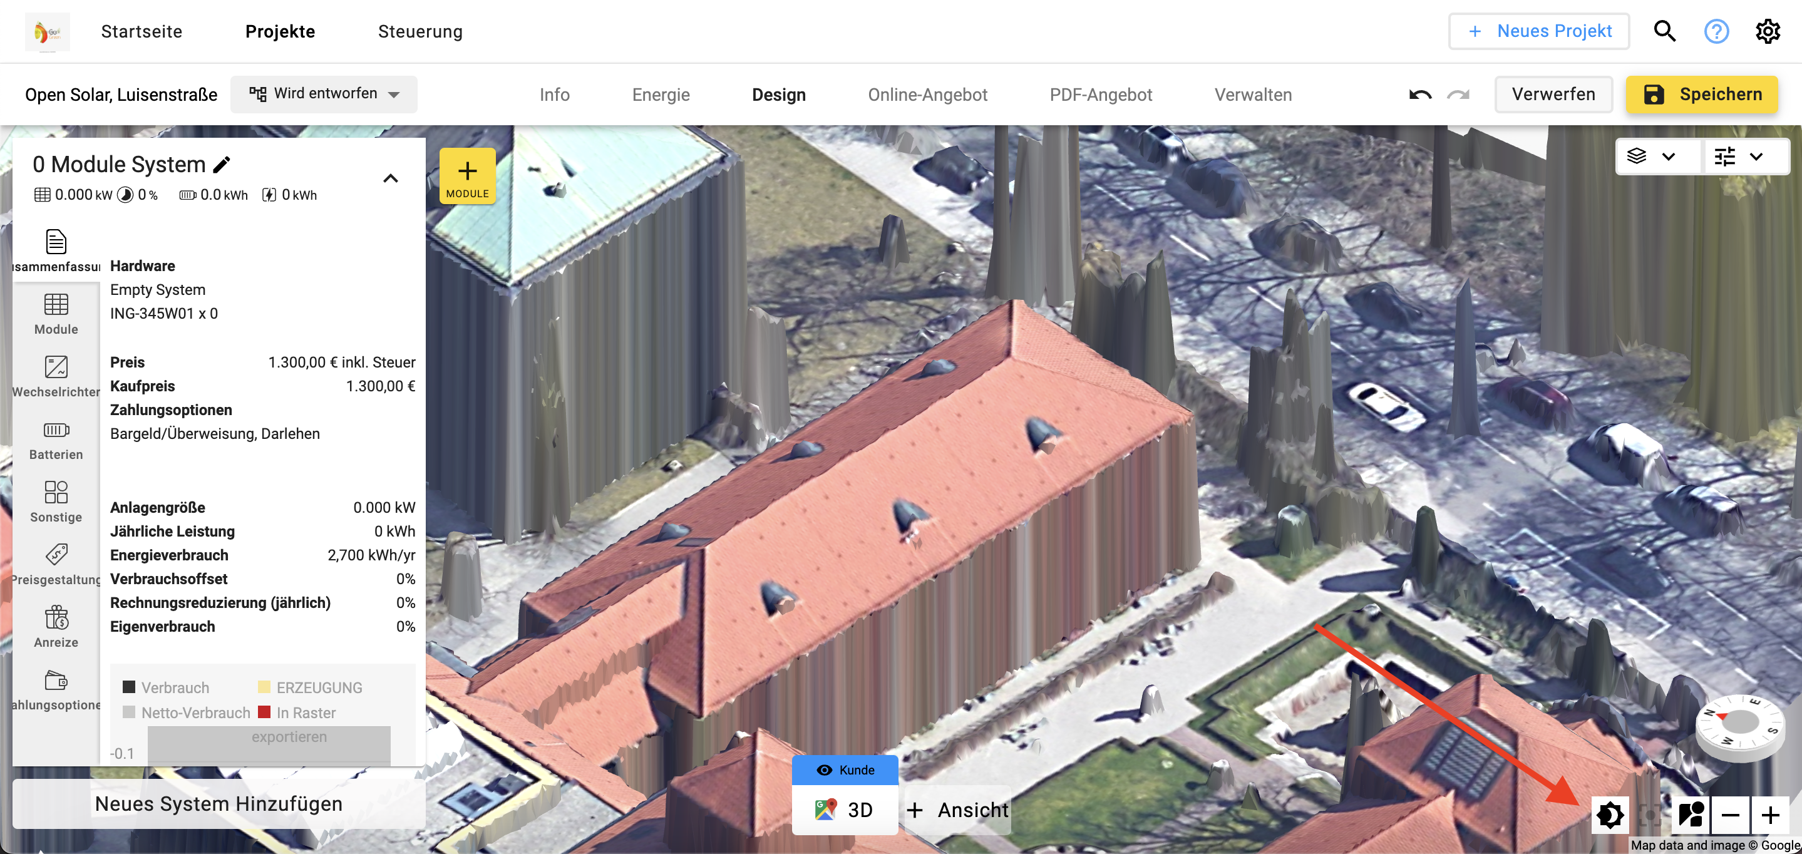Screen dimensions: 1802x854
Task: Toggle ERZEUGUNG legend entry
Action: [x=310, y=687]
